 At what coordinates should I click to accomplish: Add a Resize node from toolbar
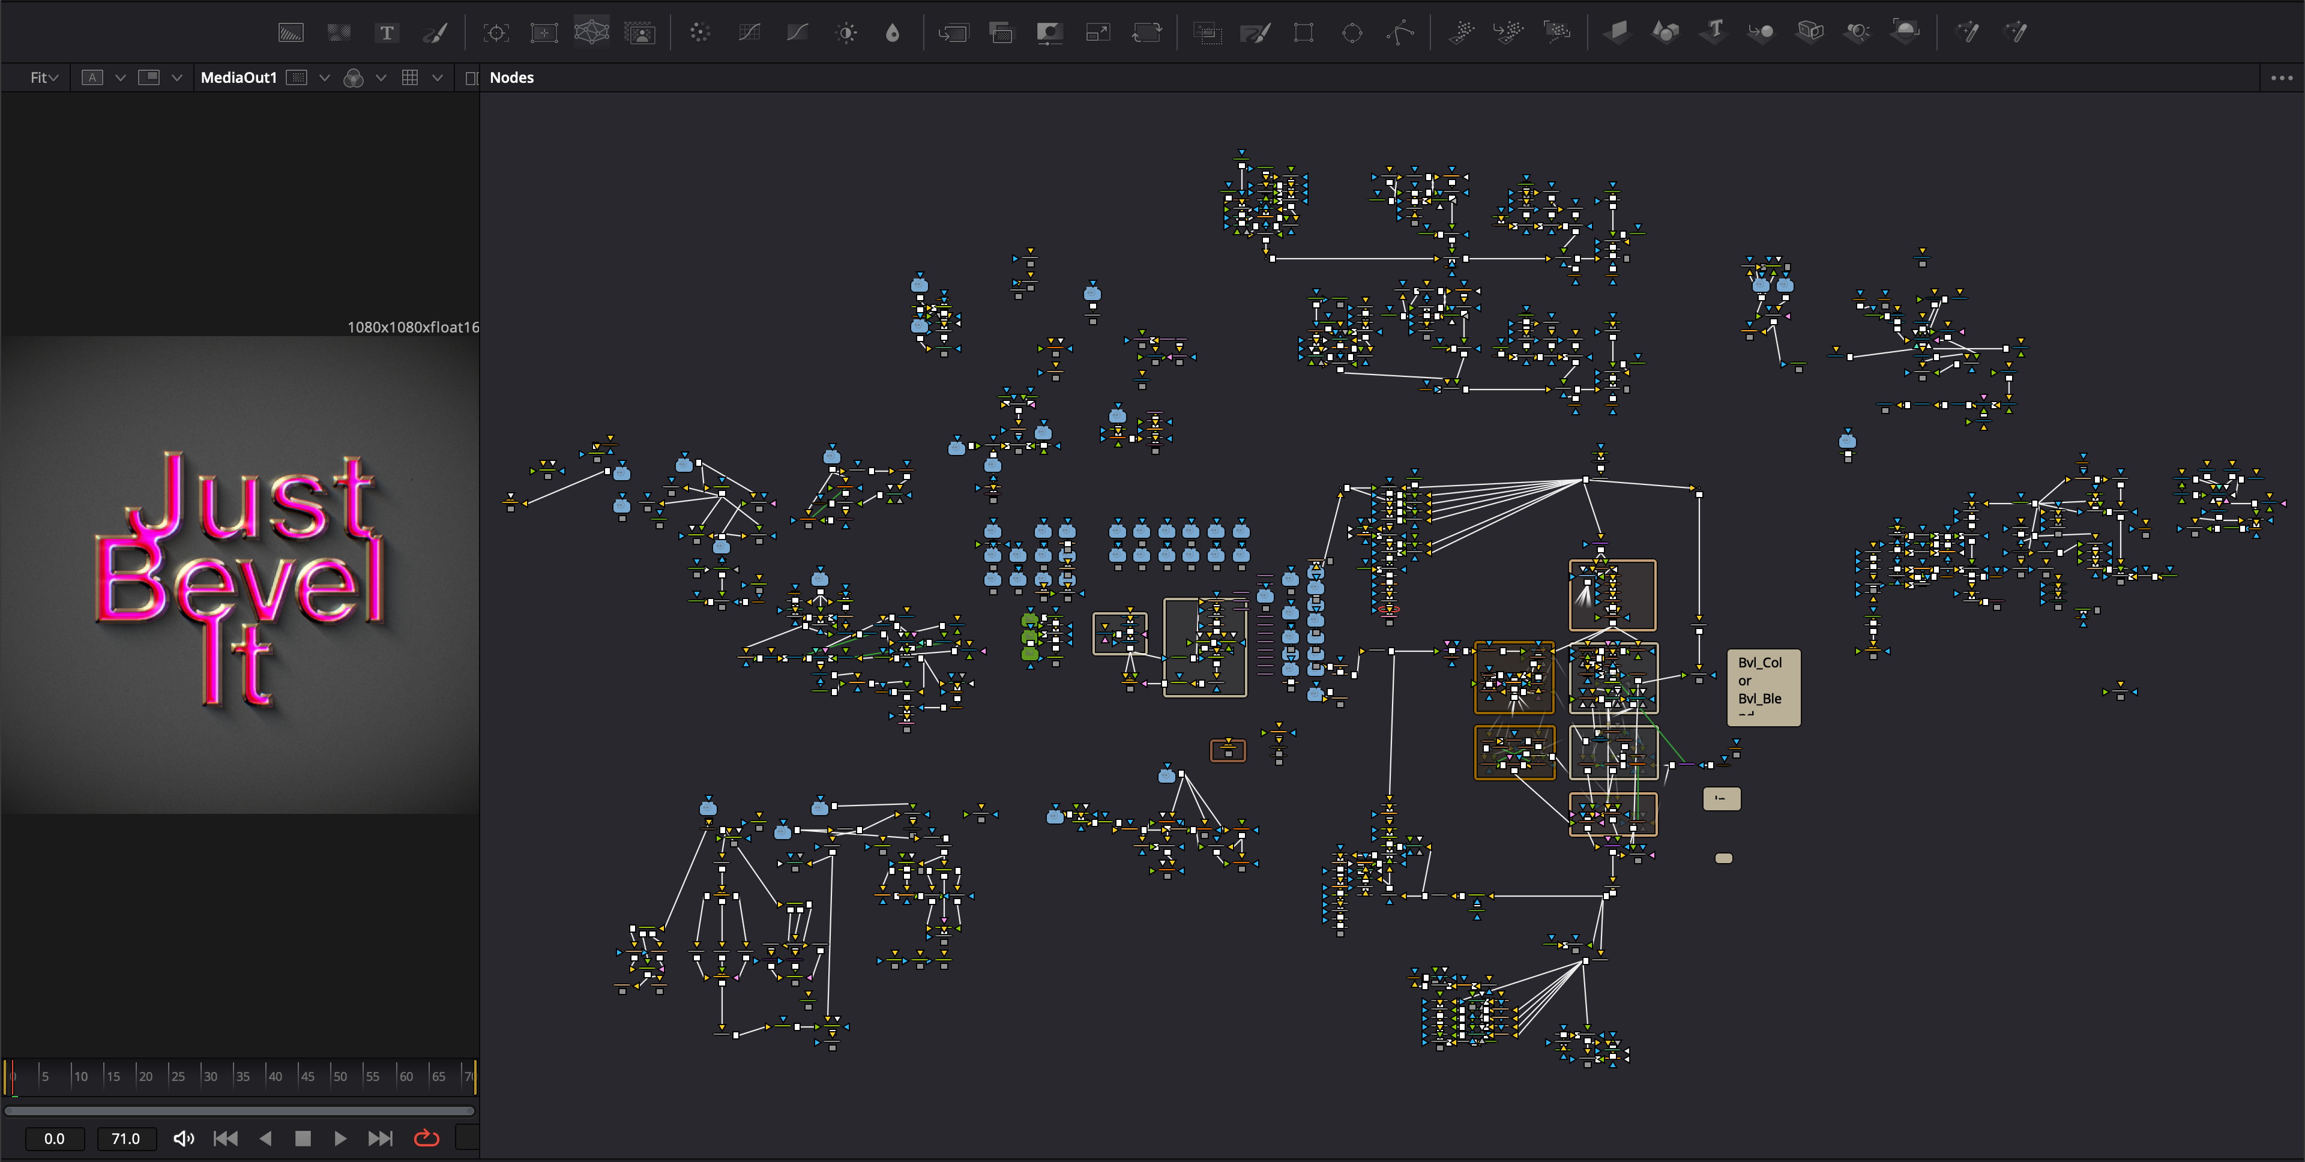(1098, 33)
